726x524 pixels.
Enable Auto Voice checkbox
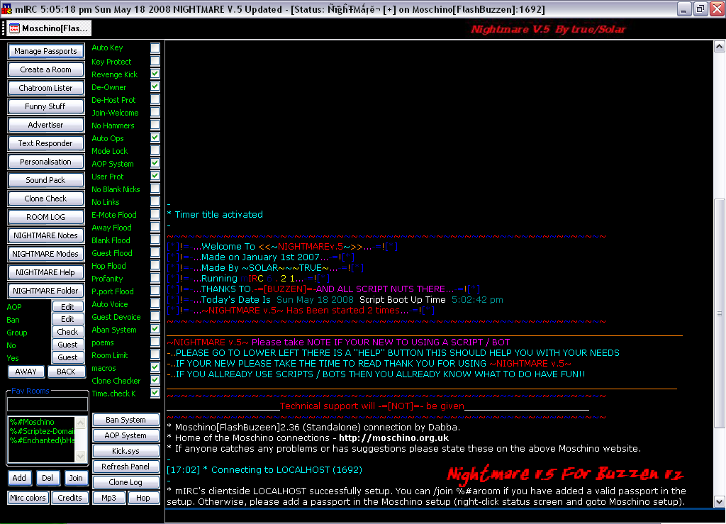[x=155, y=303]
